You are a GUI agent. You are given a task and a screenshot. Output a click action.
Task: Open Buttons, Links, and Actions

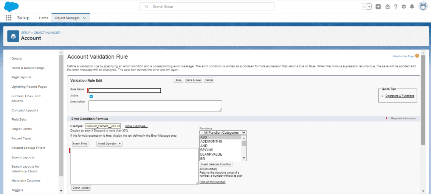[26, 99]
